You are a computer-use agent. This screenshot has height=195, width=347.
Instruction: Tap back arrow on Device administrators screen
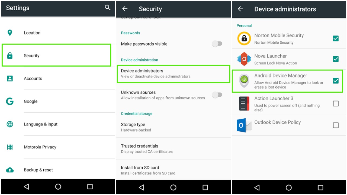pyautogui.click(x=240, y=9)
